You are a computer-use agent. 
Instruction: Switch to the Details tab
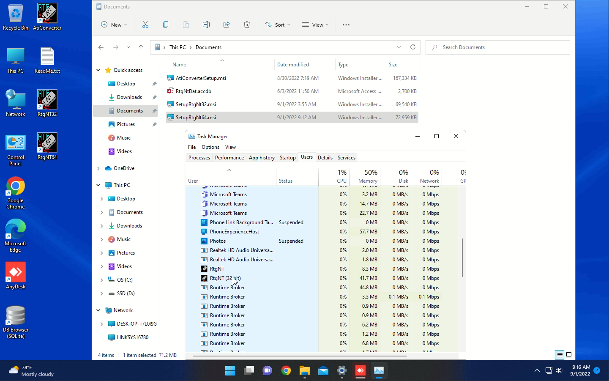coord(325,158)
